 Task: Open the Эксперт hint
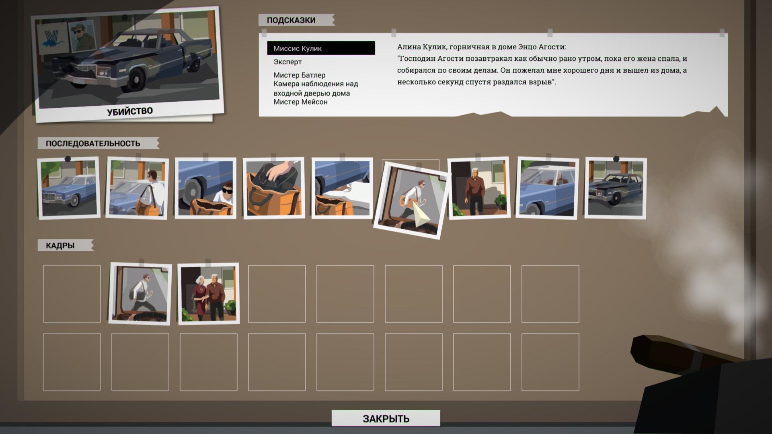287,62
